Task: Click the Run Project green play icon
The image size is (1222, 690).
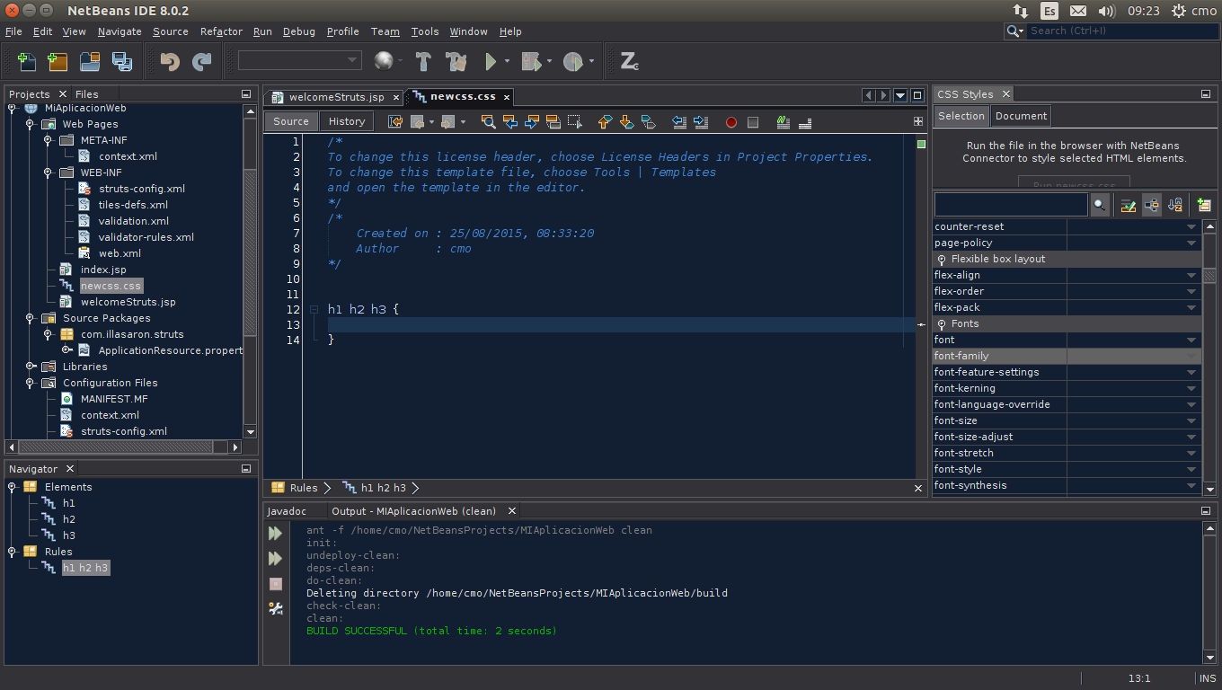Action: click(x=490, y=61)
